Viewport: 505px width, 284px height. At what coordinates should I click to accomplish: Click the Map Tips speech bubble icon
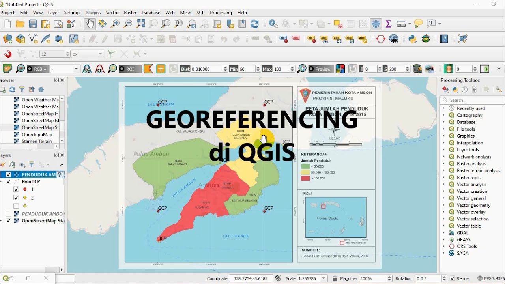(419, 24)
